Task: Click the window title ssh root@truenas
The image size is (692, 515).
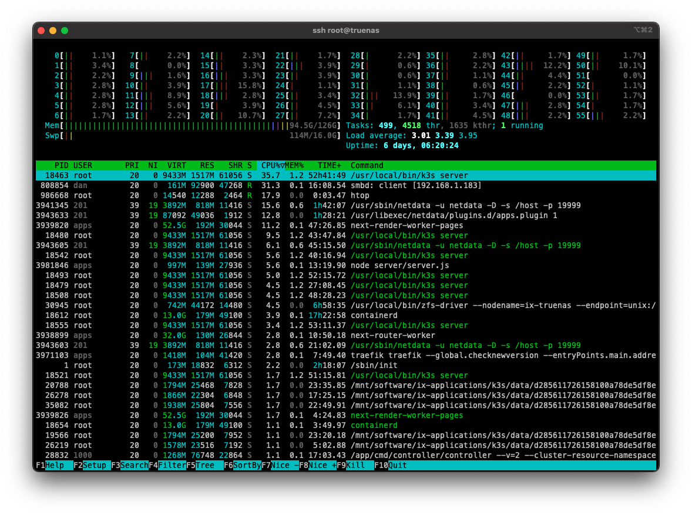Action: (345, 31)
